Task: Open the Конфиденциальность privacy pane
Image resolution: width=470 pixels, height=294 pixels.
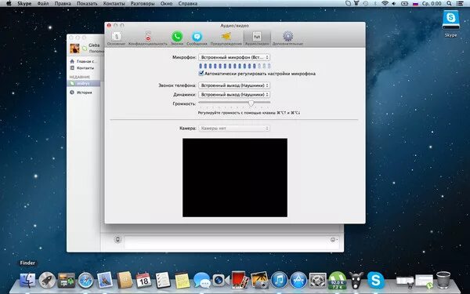Action: (148, 38)
